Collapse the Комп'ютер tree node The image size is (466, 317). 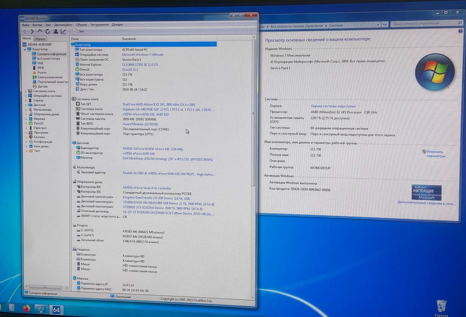pyautogui.click(x=25, y=49)
